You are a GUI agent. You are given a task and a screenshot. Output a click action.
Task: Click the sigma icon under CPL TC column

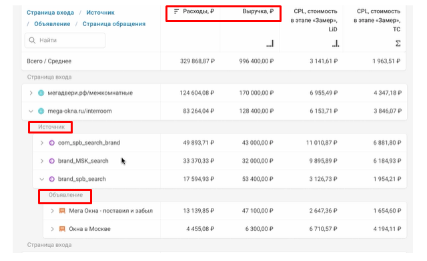(x=398, y=43)
